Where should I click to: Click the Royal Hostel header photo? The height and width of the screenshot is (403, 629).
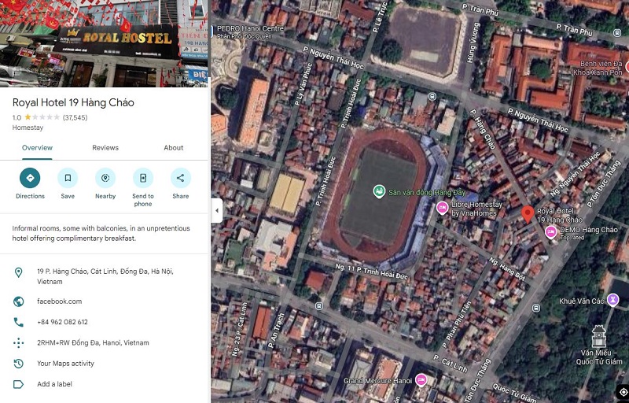[x=105, y=43]
